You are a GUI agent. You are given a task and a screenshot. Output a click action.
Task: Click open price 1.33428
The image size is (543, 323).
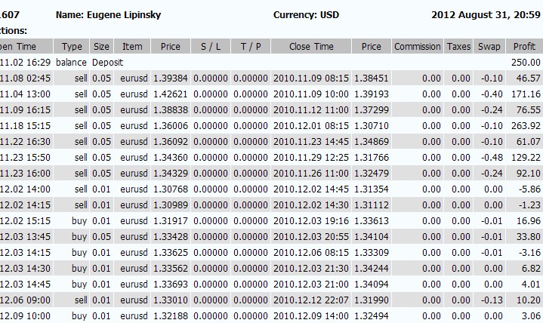click(x=171, y=237)
